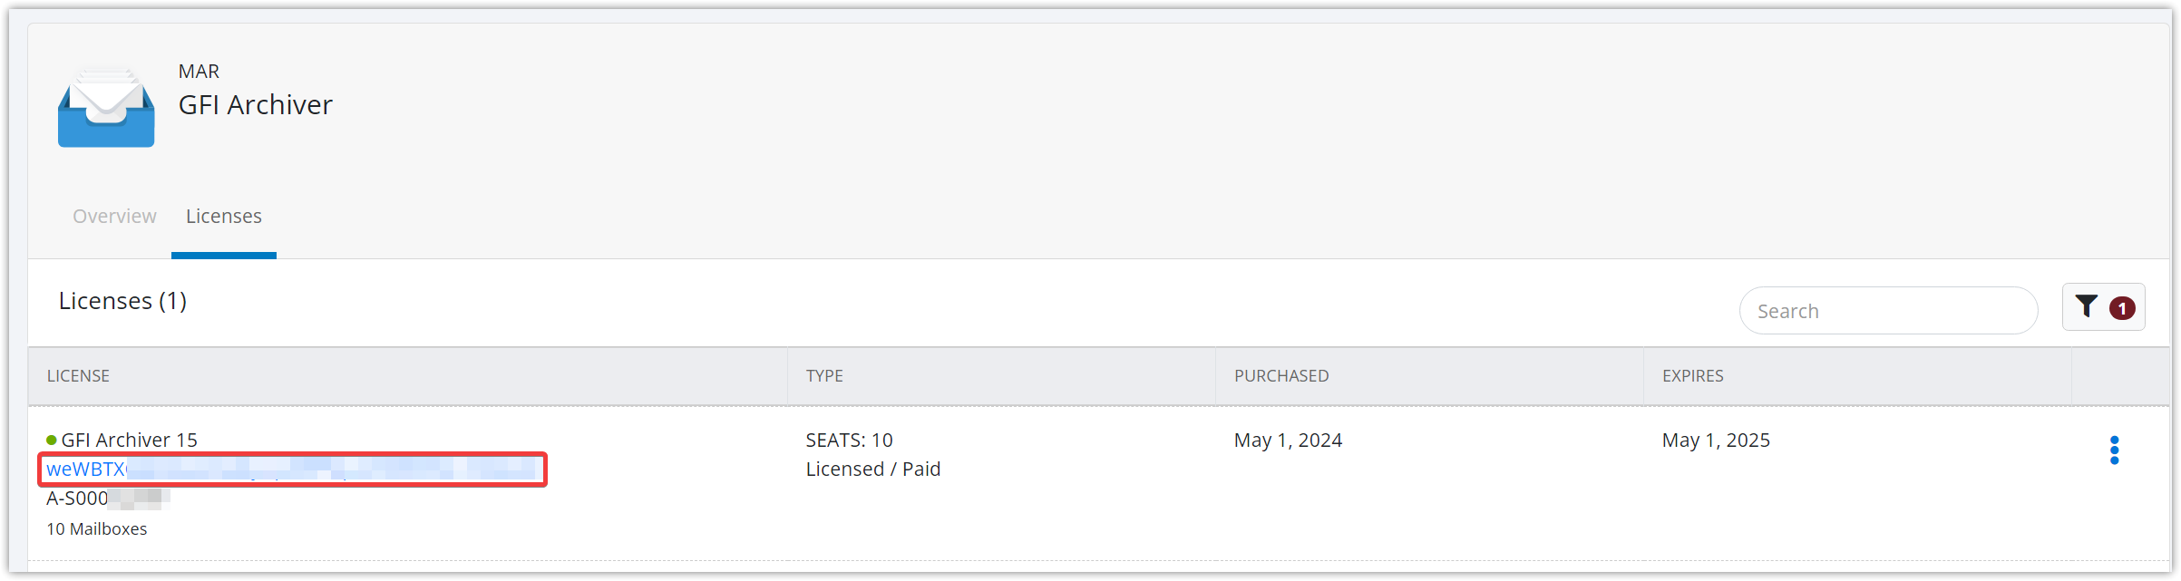The height and width of the screenshot is (581, 2181).
Task: Click the May 1, 2024 purchase date
Action: tap(1287, 441)
